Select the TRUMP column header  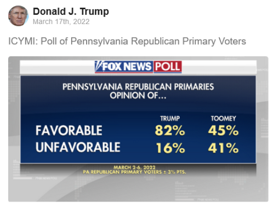(x=170, y=119)
